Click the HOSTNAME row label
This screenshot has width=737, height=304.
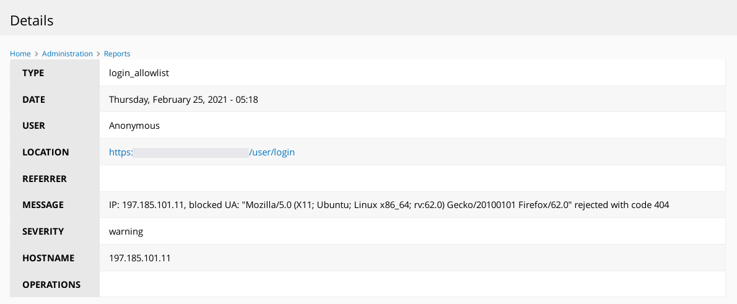pyautogui.click(x=48, y=258)
